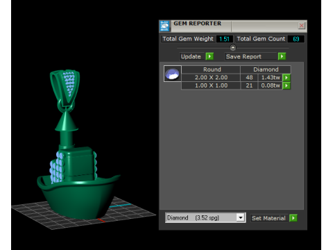Click the 'Diamond' column header
The height and width of the screenshot is (250, 333).
266,69
